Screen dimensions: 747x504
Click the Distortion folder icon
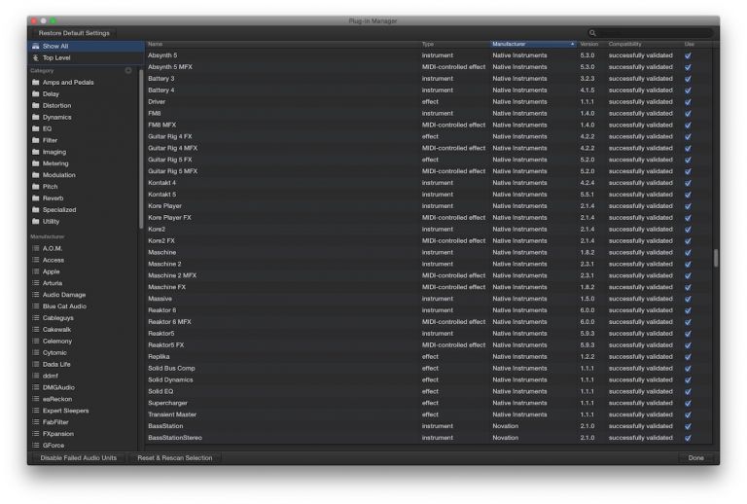(x=36, y=105)
